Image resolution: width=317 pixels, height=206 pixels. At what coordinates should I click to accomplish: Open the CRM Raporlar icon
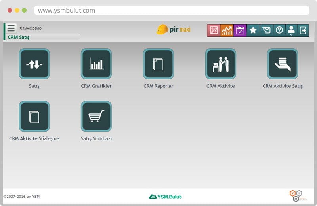(x=158, y=64)
